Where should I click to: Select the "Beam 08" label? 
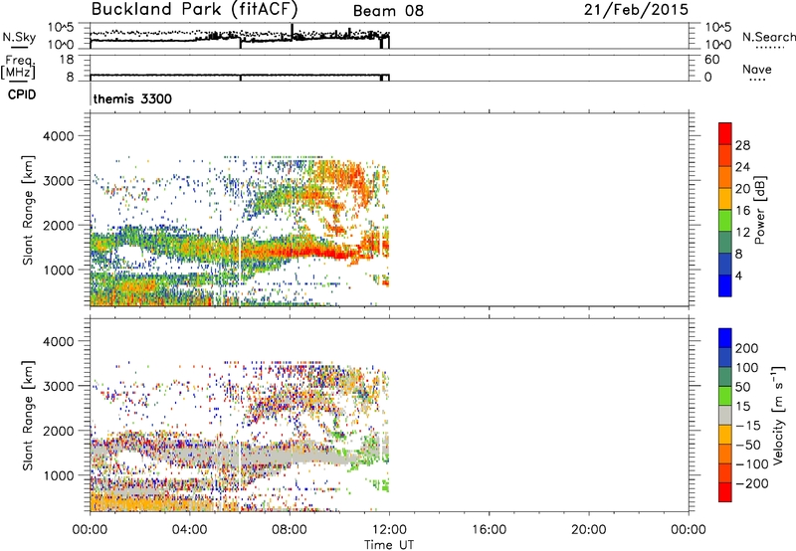coord(388,11)
